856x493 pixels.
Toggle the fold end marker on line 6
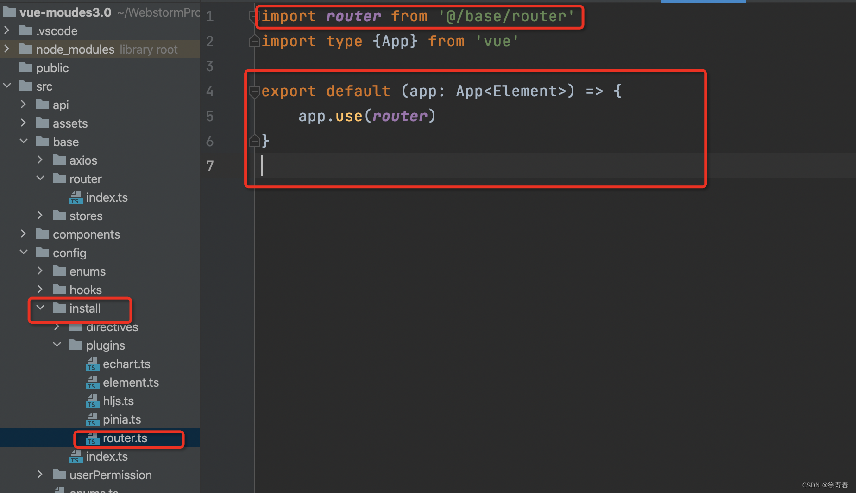(x=254, y=140)
